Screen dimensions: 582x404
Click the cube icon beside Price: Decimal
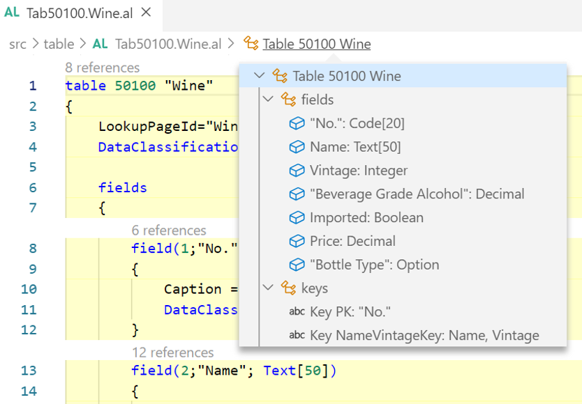click(297, 242)
